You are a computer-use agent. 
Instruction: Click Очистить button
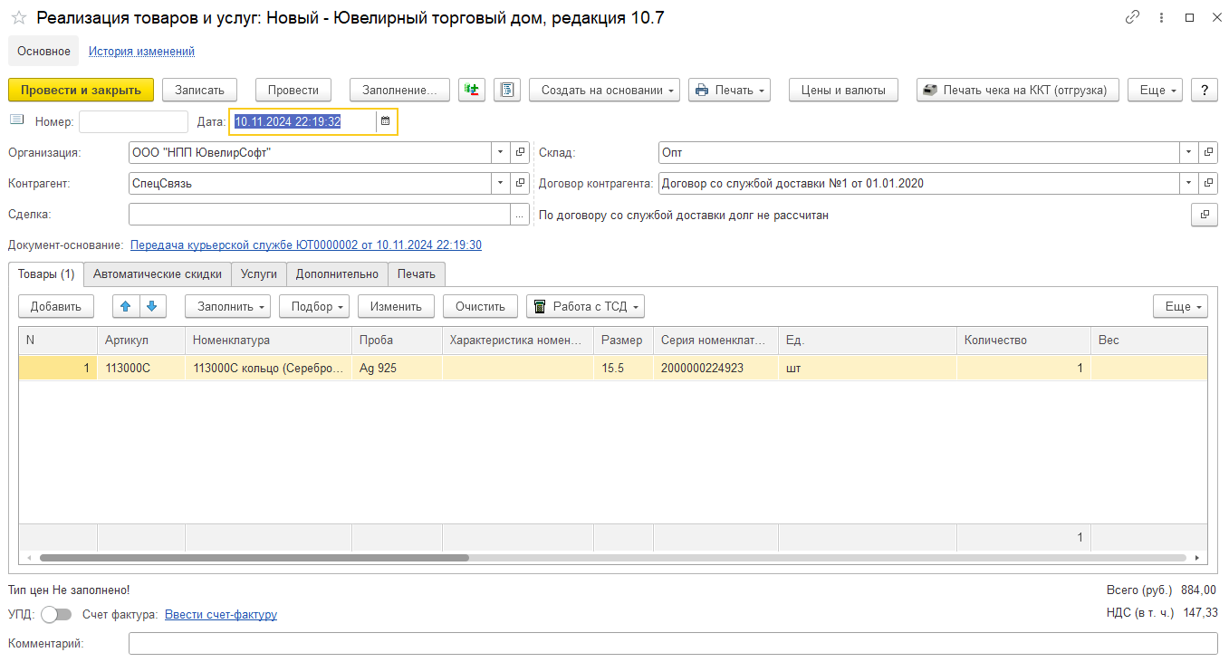tap(480, 306)
